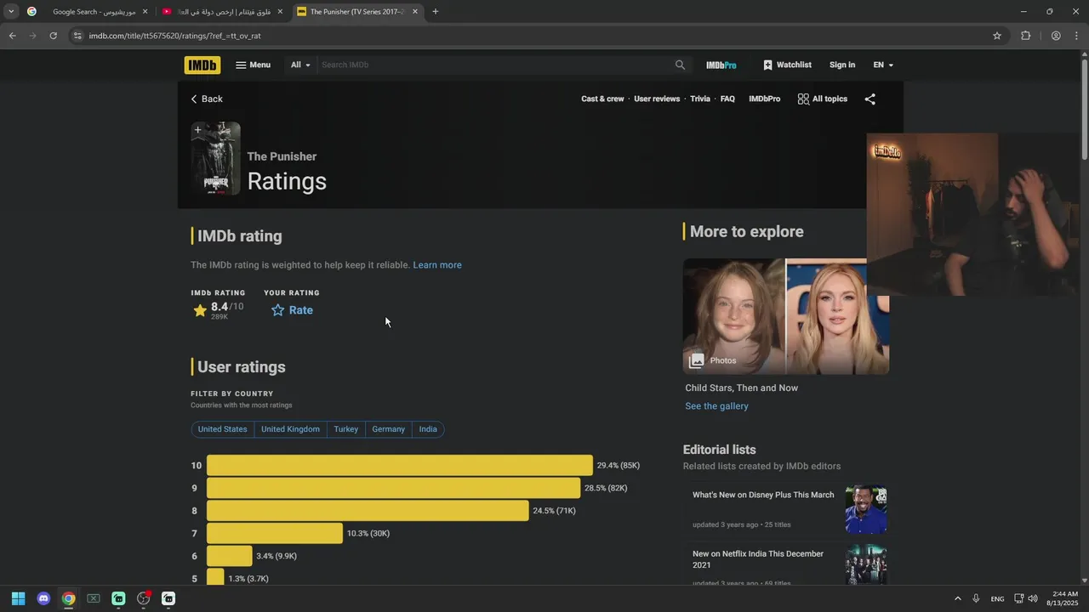Viewport: 1089px width, 612px height.
Task: Filter ratings by Germany
Action: (388, 429)
